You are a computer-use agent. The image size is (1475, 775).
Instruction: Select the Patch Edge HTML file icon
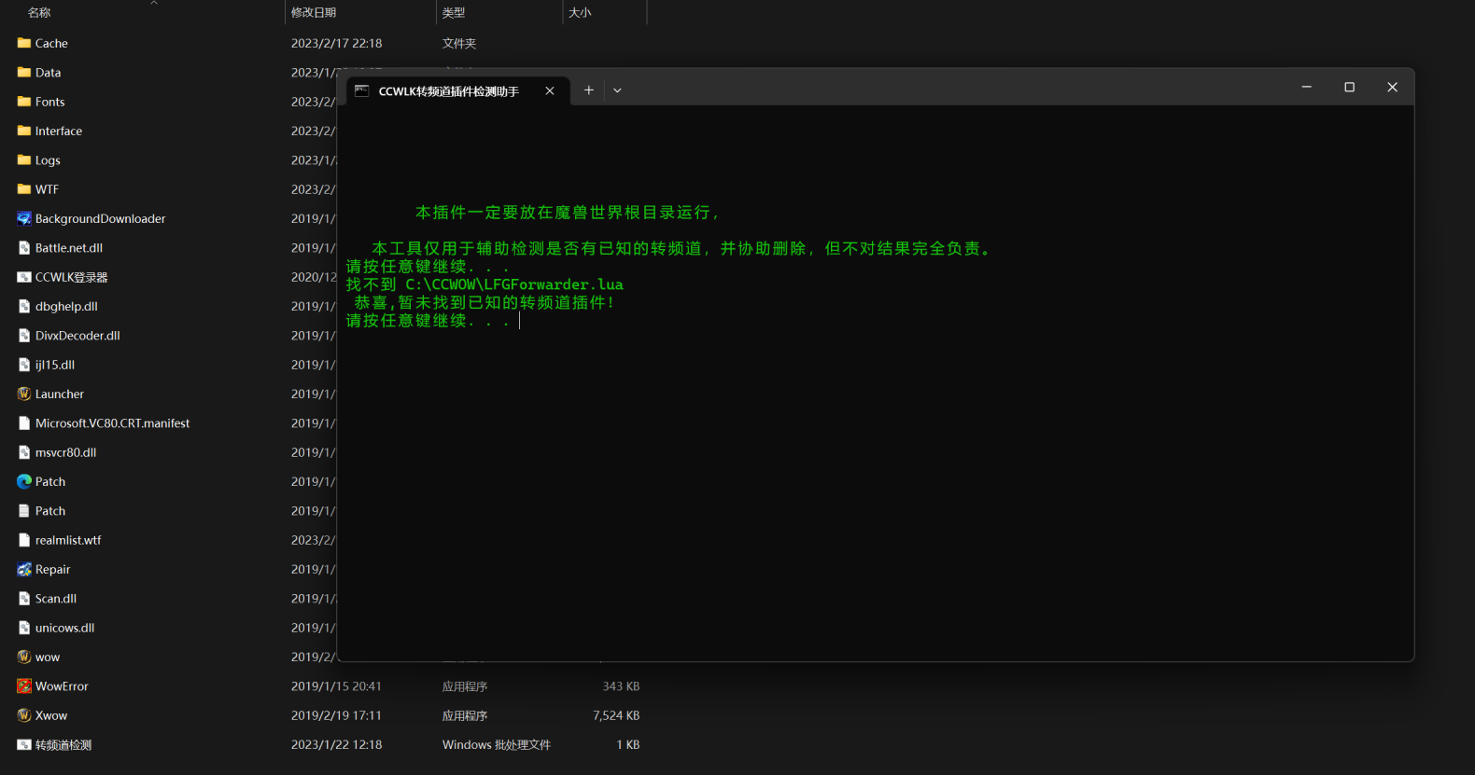tap(24, 481)
